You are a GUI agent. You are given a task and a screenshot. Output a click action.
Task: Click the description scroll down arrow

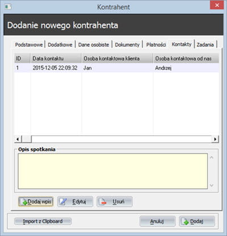coord(212,186)
